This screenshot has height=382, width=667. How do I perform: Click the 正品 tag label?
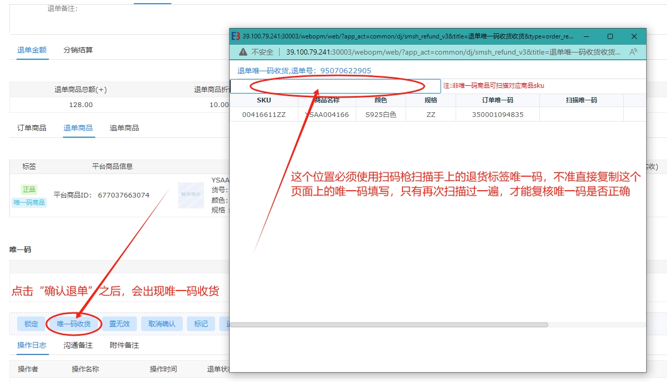(x=29, y=190)
